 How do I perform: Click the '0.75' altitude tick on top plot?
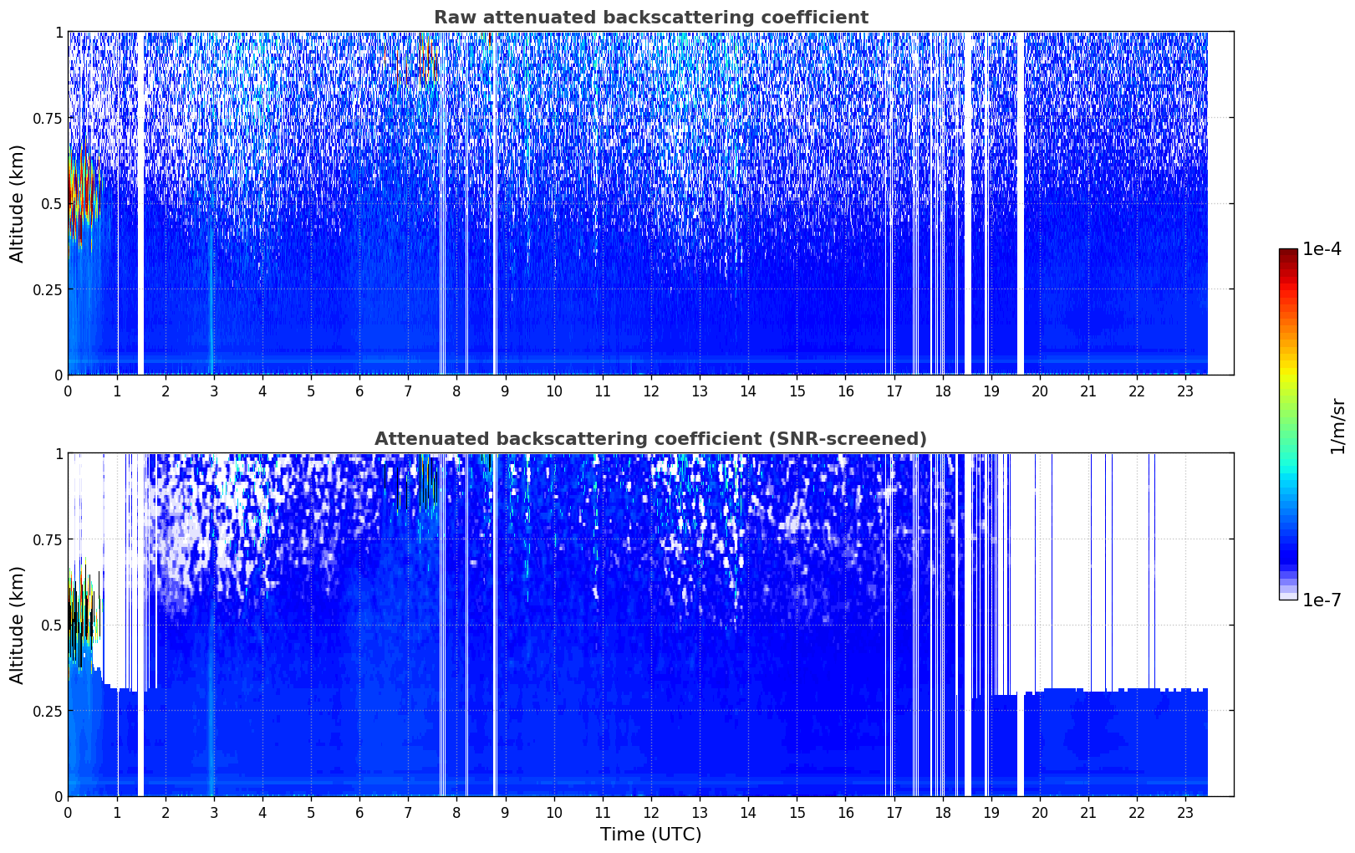coord(48,118)
